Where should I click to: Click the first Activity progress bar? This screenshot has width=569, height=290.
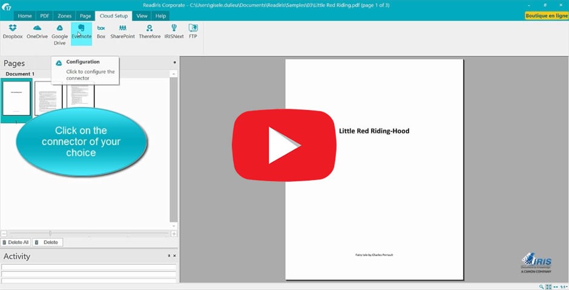click(x=89, y=267)
